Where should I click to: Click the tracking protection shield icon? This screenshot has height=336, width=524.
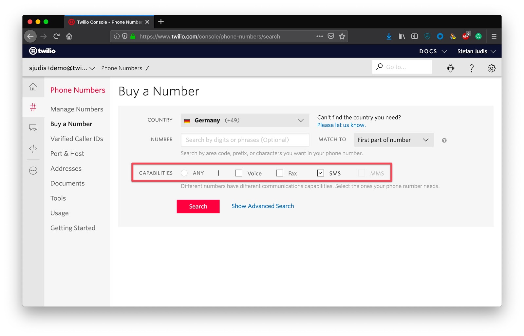click(125, 36)
